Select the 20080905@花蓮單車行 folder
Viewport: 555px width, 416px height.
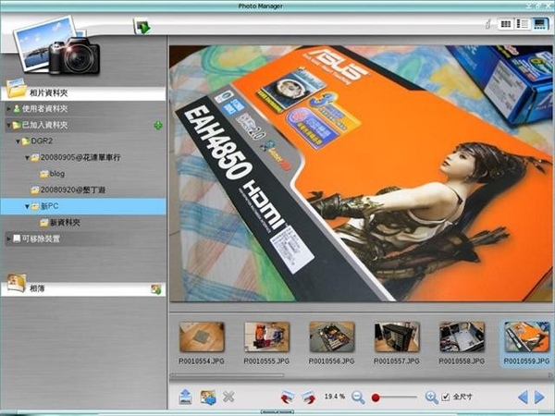coord(80,157)
